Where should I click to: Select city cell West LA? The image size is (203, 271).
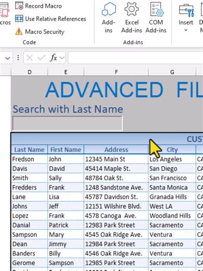click(x=172, y=206)
